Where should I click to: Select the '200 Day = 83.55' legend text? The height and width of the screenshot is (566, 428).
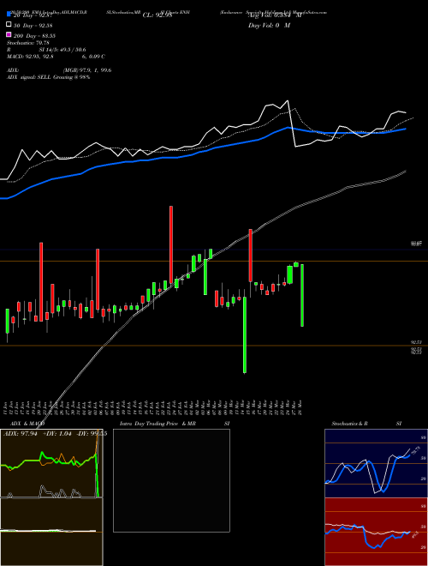tap(34, 36)
